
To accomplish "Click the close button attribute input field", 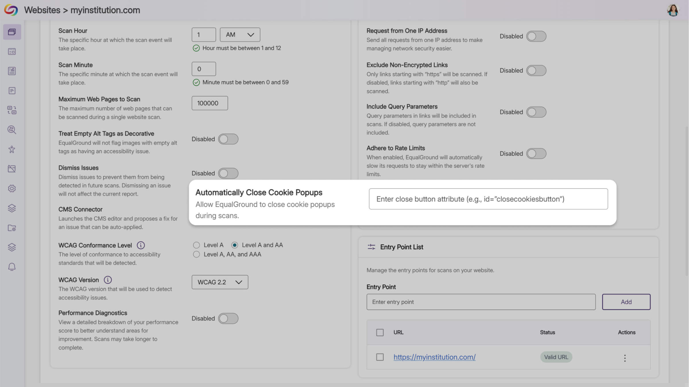I will coord(488,199).
